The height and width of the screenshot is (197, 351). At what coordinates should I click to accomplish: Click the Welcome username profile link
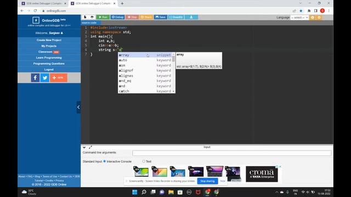(x=56, y=33)
